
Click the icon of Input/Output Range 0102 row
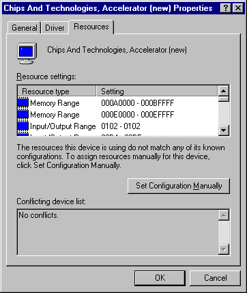click(x=23, y=126)
